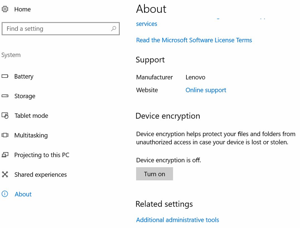300x228 pixels.
Task: Open Lenovo Online support link
Action: click(206, 90)
